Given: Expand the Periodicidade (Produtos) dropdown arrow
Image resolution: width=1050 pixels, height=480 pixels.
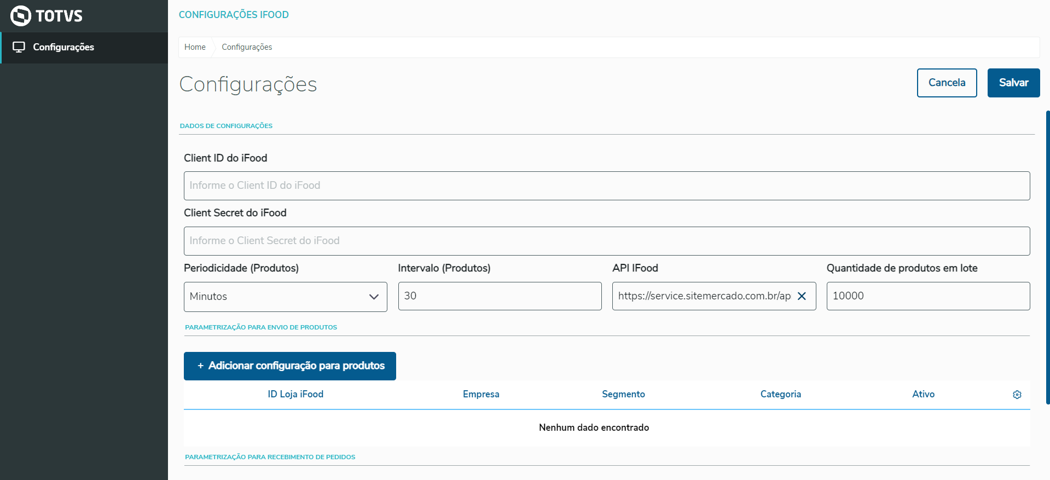Looking at the screenshot, I should click(374, 297).
